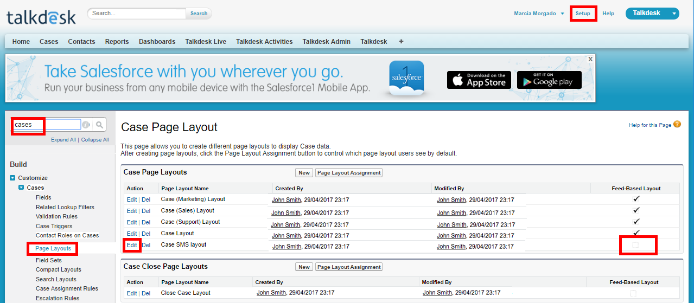Click New in Case Page Layouts section
The image size is (694, 303).
click(304, 173)
